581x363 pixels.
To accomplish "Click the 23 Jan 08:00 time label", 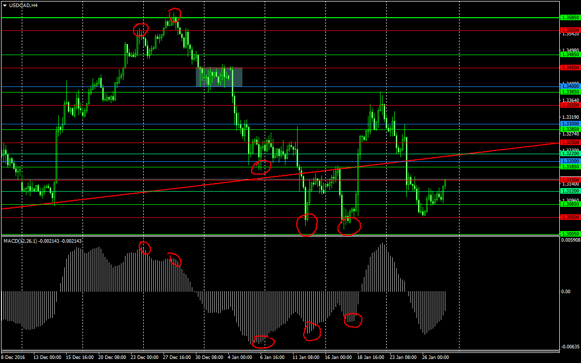I will (x=403, y=357).
